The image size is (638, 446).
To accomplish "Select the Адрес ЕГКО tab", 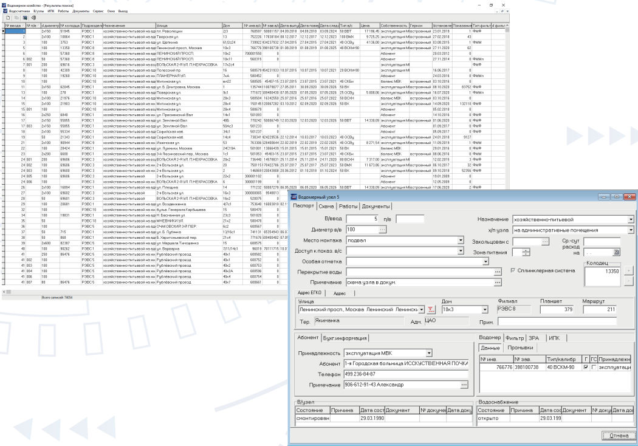I will pos(309,293).
